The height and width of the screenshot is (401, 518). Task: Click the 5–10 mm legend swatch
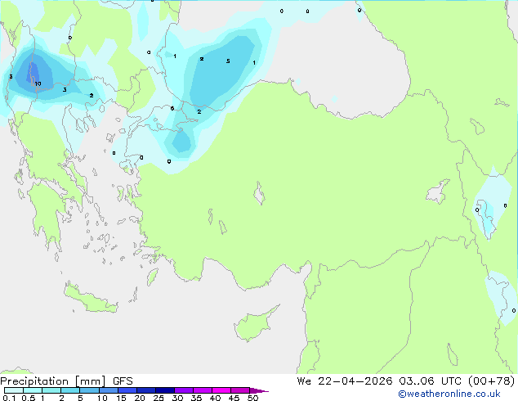pyautogui.click(x=89, y=390)
